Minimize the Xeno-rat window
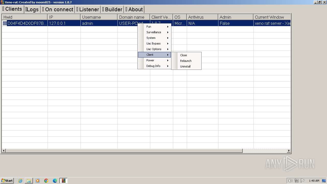 point(316,2)
